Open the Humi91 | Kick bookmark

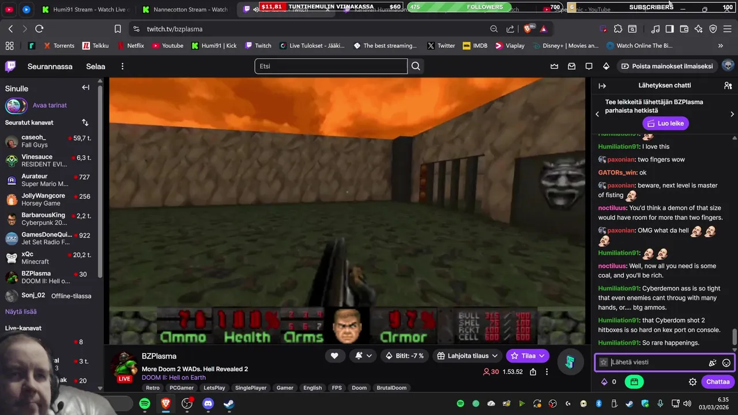[x=214, y=46]
